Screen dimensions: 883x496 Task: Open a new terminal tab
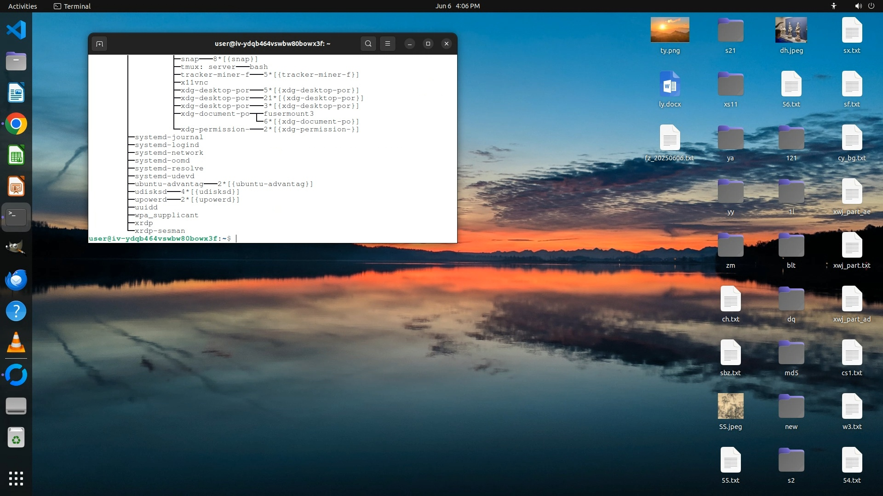pos(99,44)
